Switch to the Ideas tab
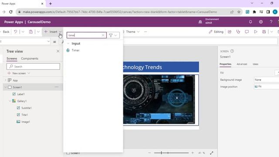This screenshot has height=157, width=279. 255,64
